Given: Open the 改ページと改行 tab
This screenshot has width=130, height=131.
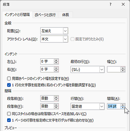Looking at the screenshot, I should [x=45, y=15].
